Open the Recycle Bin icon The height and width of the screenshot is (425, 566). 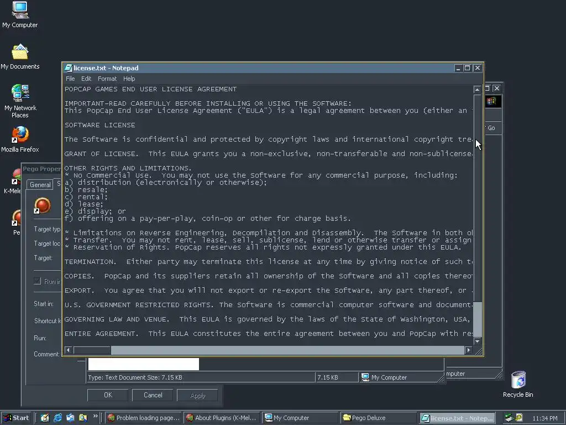click(518, 385)
